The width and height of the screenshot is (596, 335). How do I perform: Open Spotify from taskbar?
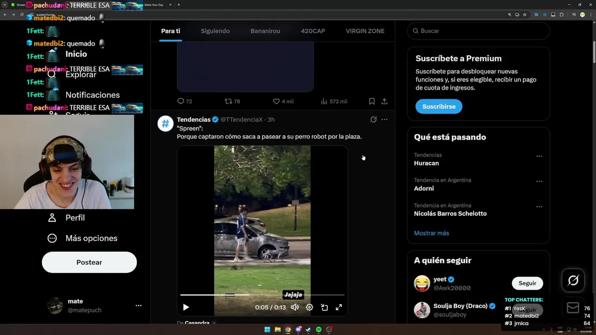[x=318, y=329]
